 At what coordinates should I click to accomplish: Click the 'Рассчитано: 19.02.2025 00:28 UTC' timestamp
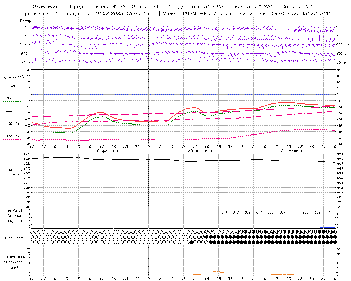point(285,13)
